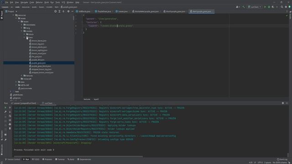Hide the Run panel with minus icon

287,103
